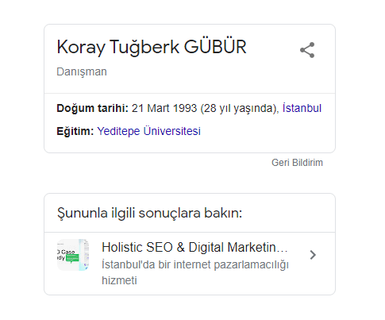Click the word GÜBÜR in the panel title

pyautogui.click(x=215, y=47)
